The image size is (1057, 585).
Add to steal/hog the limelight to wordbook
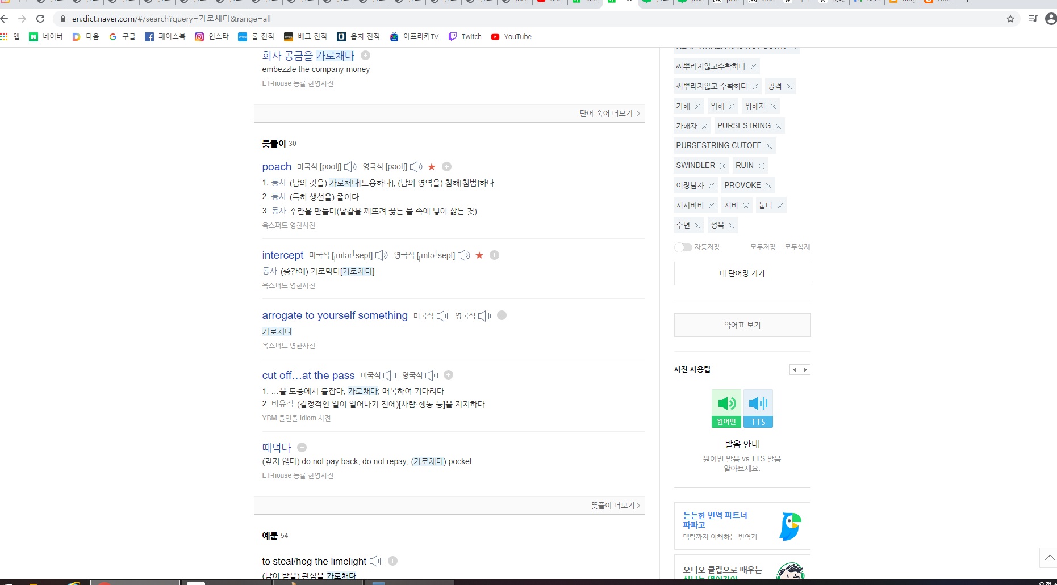pos(392,561)
